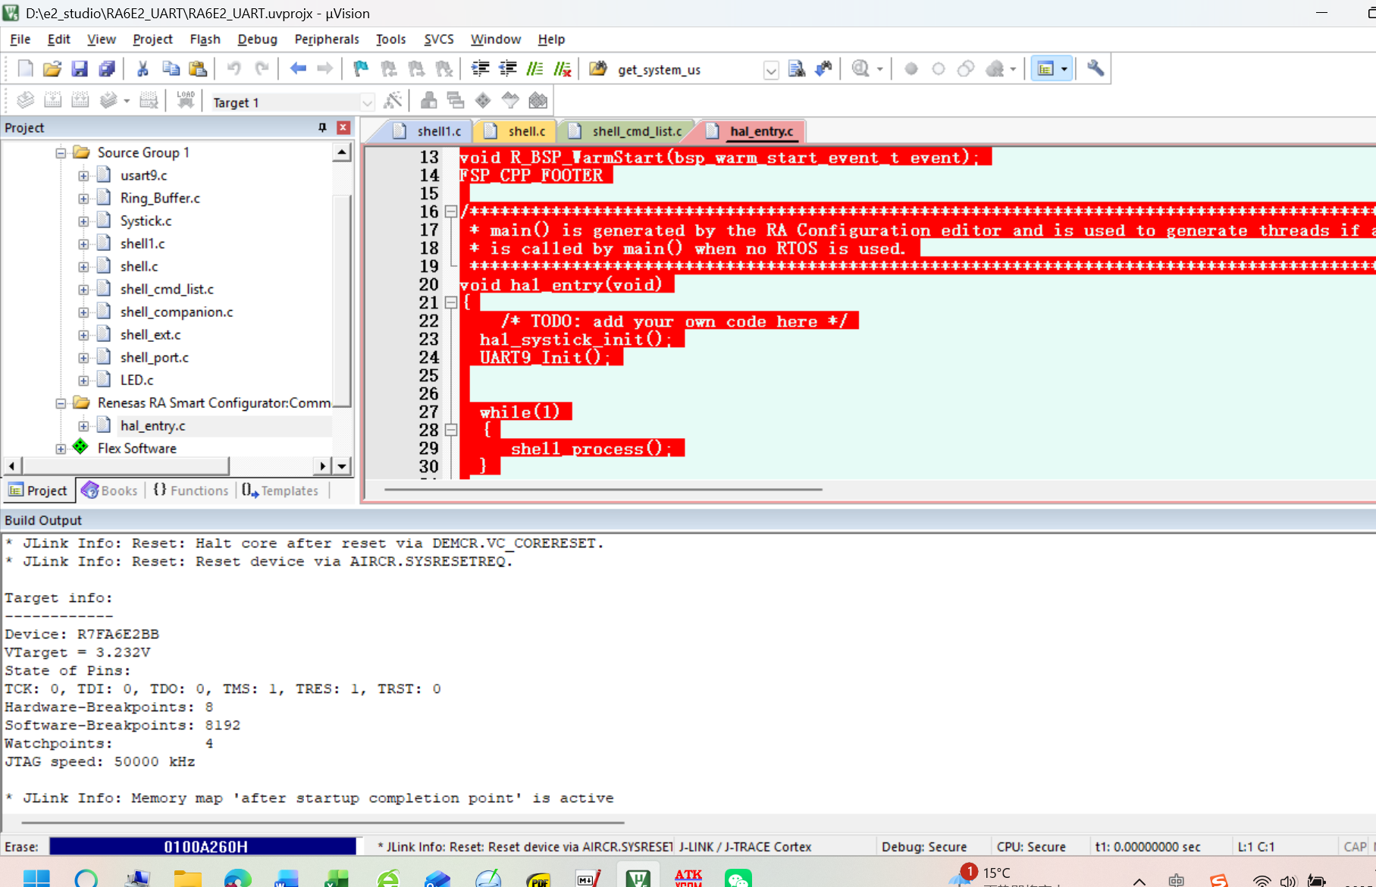This screenshot has height=887, width=1376.
Task: Toggle the window layout button
Action: tap(1045, 69)
